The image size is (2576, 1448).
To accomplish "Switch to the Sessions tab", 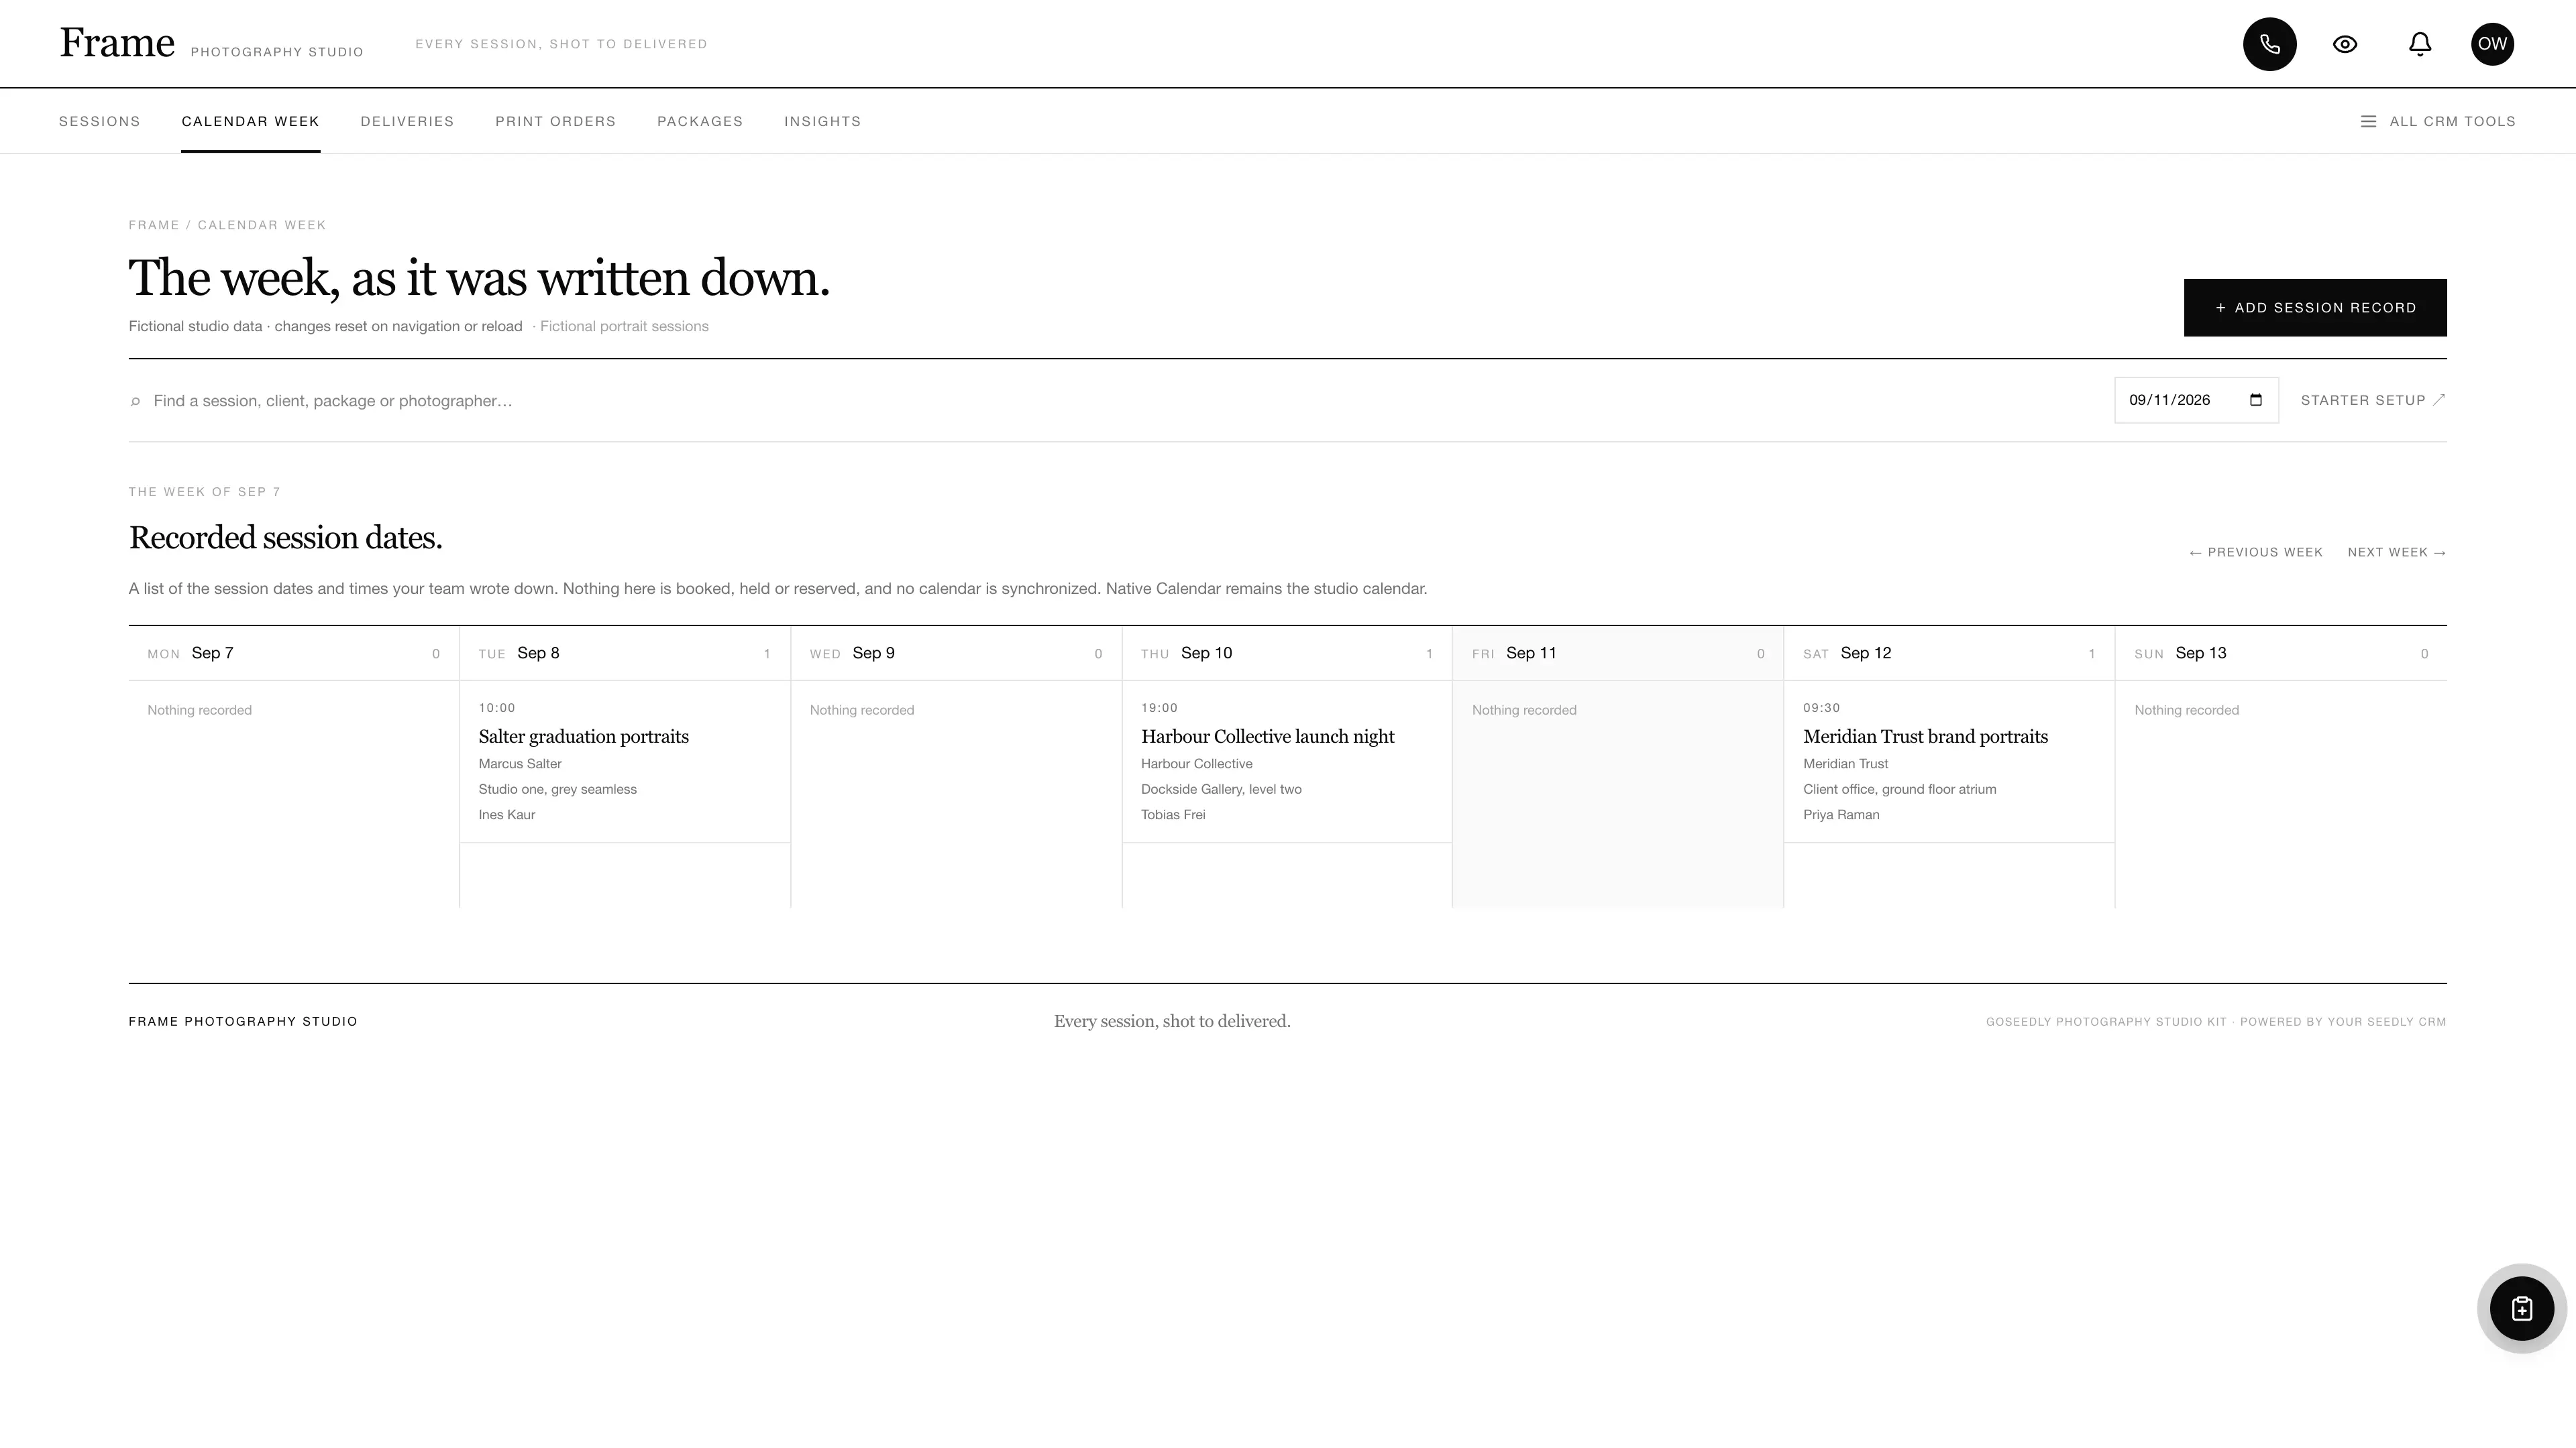I will 100,121.
